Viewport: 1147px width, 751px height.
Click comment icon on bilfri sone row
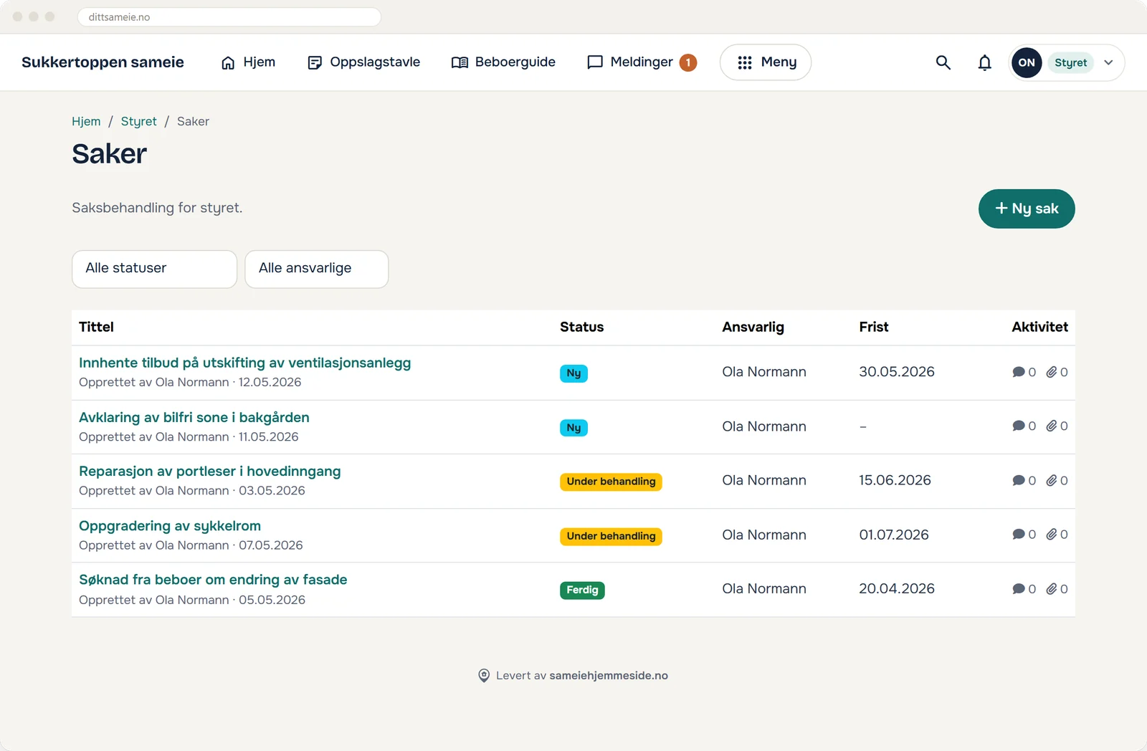[1019, 426]
